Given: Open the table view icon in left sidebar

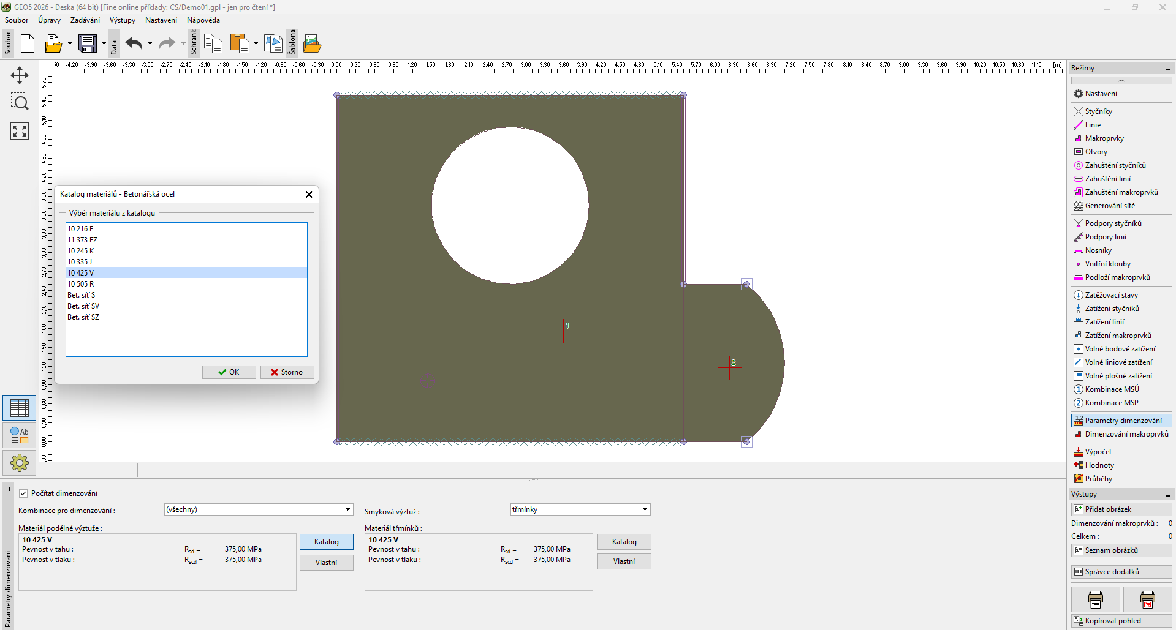Looking at the screenshot, I should click(20, 408).
